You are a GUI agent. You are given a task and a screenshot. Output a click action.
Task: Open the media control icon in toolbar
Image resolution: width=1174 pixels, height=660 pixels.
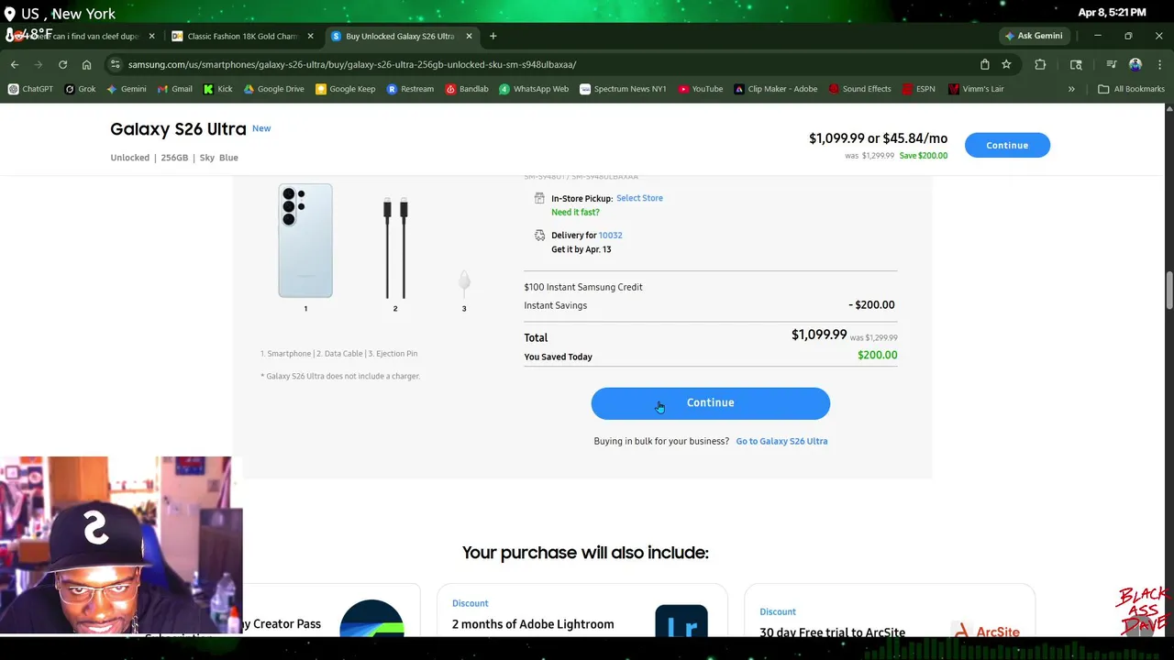tap(1111, 64)
